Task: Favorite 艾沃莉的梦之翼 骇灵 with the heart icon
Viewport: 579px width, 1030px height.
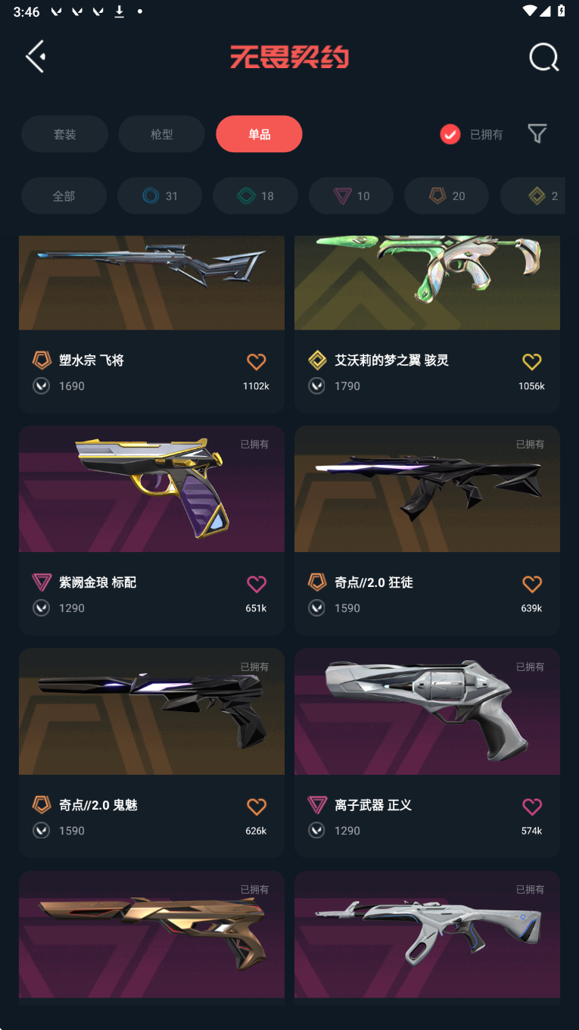Action: click(x=532, y=361)
